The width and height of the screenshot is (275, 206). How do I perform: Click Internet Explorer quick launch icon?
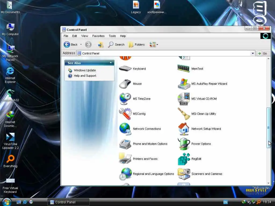click(x=25, y=202)
